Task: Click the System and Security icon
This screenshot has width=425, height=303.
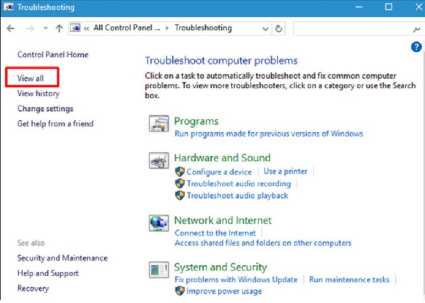Action: click(159, 270)
